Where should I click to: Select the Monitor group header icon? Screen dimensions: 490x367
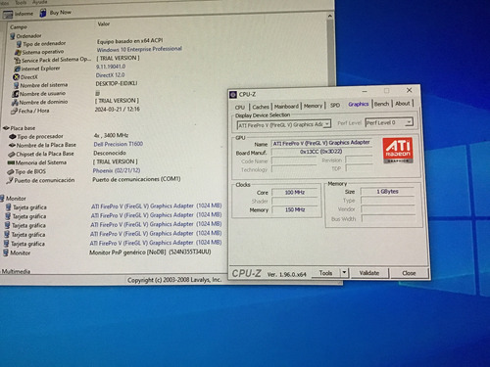[2, 198]
